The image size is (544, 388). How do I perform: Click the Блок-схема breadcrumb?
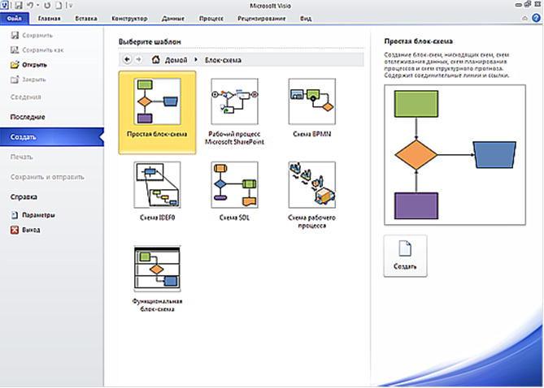click(x=223, y=60)
